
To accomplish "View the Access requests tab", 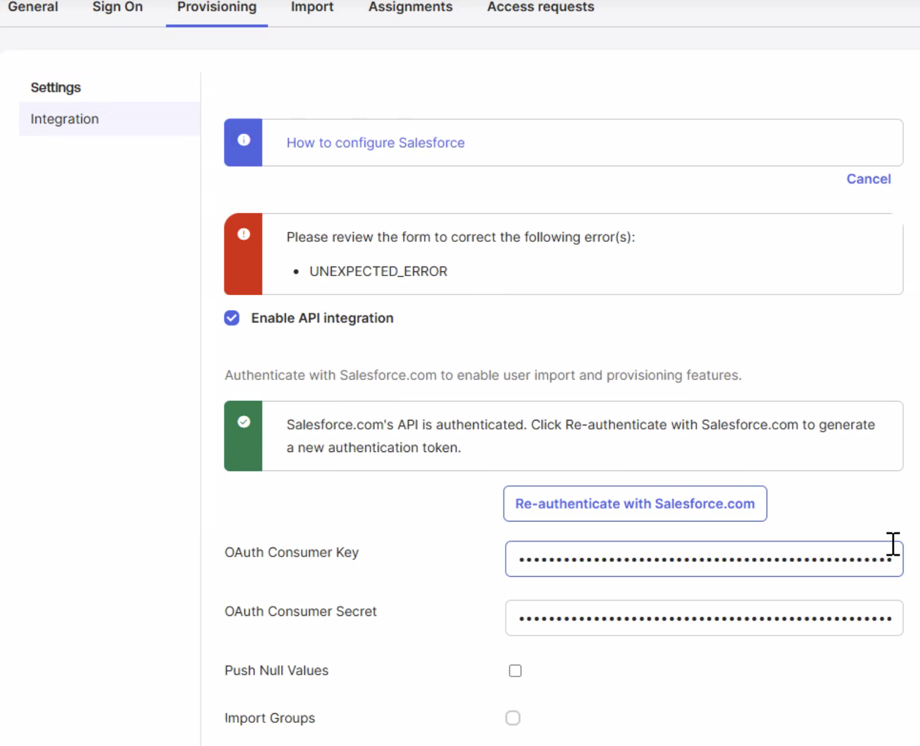I will 541,7.
